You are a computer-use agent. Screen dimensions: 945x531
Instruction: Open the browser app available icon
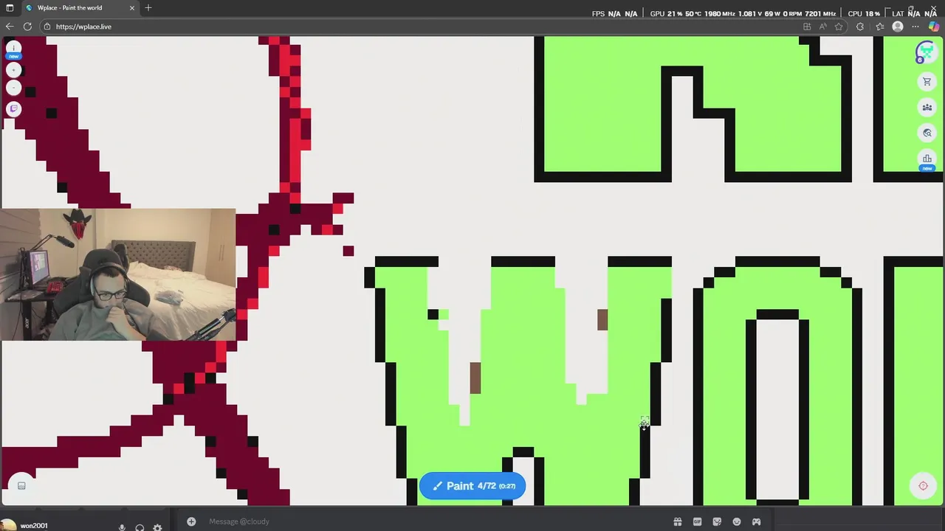807,27
